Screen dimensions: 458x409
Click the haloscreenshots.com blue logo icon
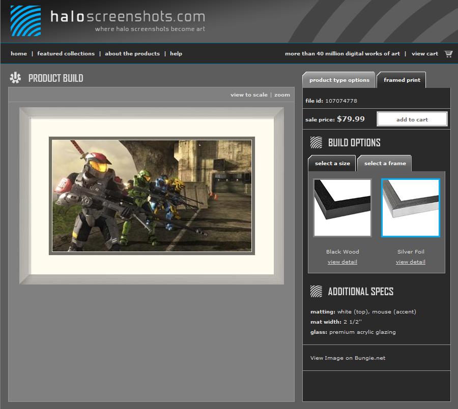pyautogui.click(x=25, y=21)
